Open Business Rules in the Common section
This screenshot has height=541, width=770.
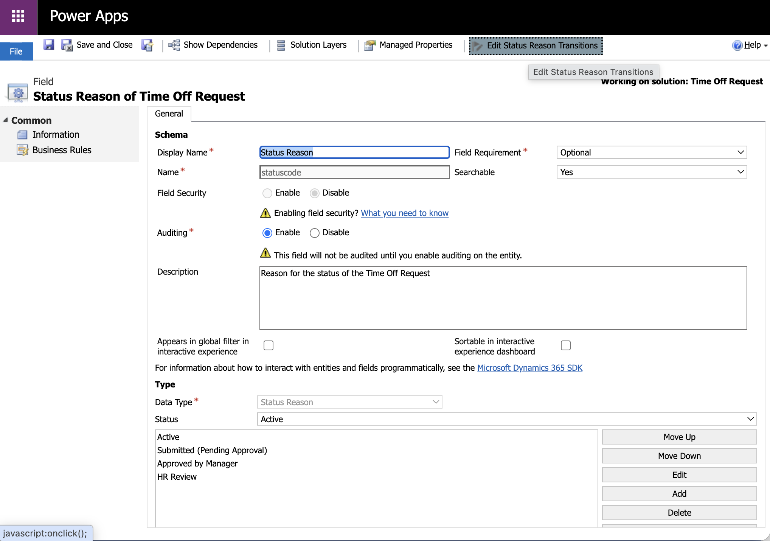(x=62, y=150)
